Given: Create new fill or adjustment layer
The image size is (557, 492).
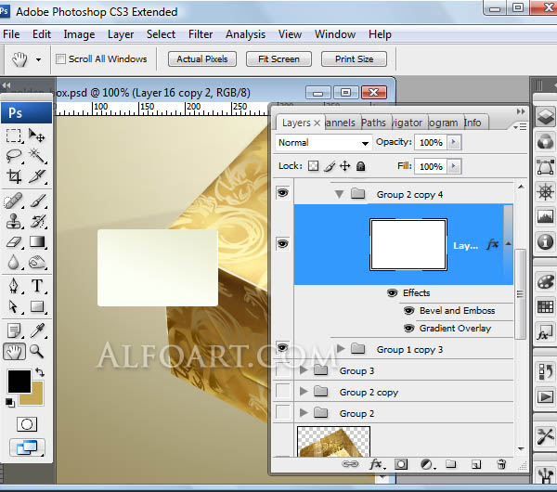Looking at the screenshot, I should point(427,464).
